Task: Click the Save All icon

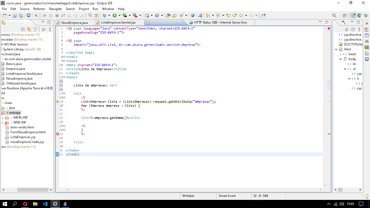Action: pyautogui.click(x=21, y=15)
